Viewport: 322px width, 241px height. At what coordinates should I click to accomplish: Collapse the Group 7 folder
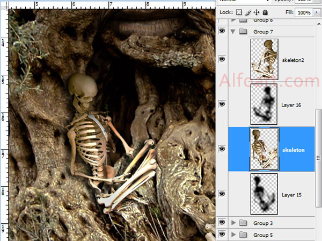click(x=233, y=32)
